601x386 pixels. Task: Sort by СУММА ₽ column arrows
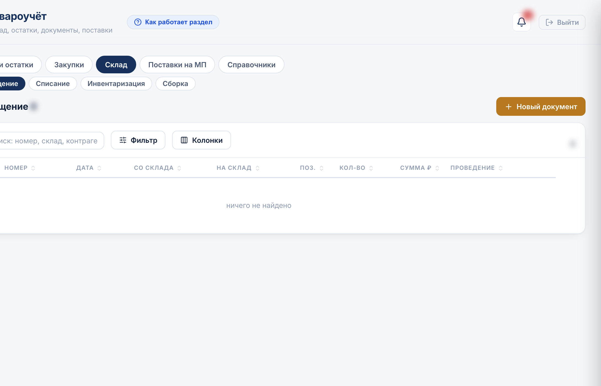[437, 168]
